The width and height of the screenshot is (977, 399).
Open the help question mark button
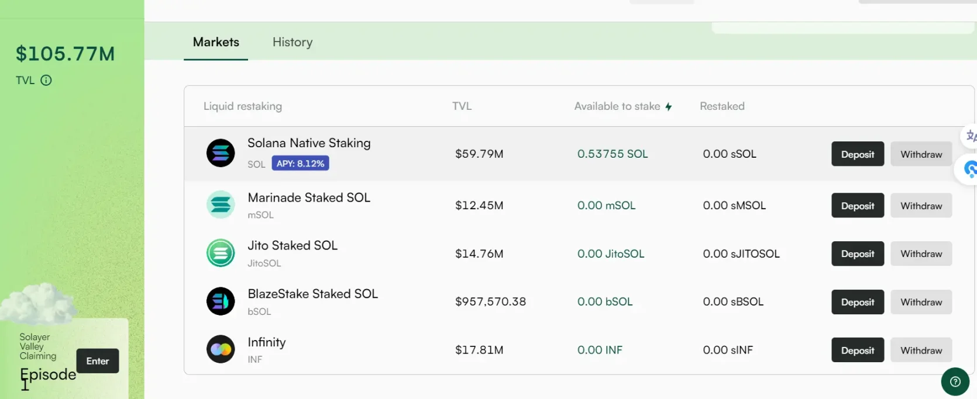955,381
